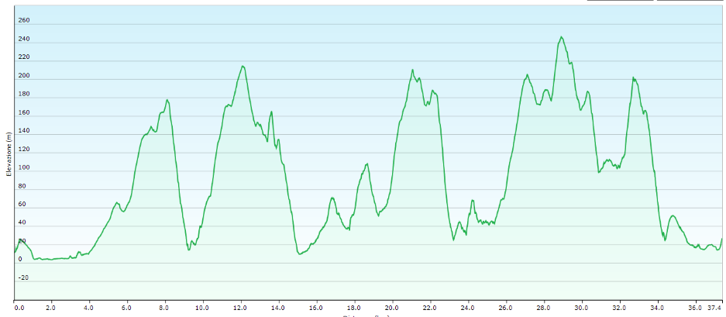Screen dimensions: 726x317
Task: Select the profile peak near 12 km
Action: [243, 67]
